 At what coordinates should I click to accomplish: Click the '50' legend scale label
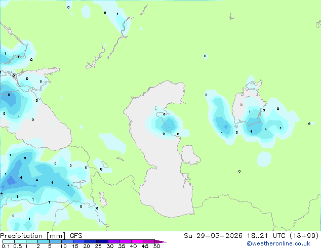(x=157, y=246)
